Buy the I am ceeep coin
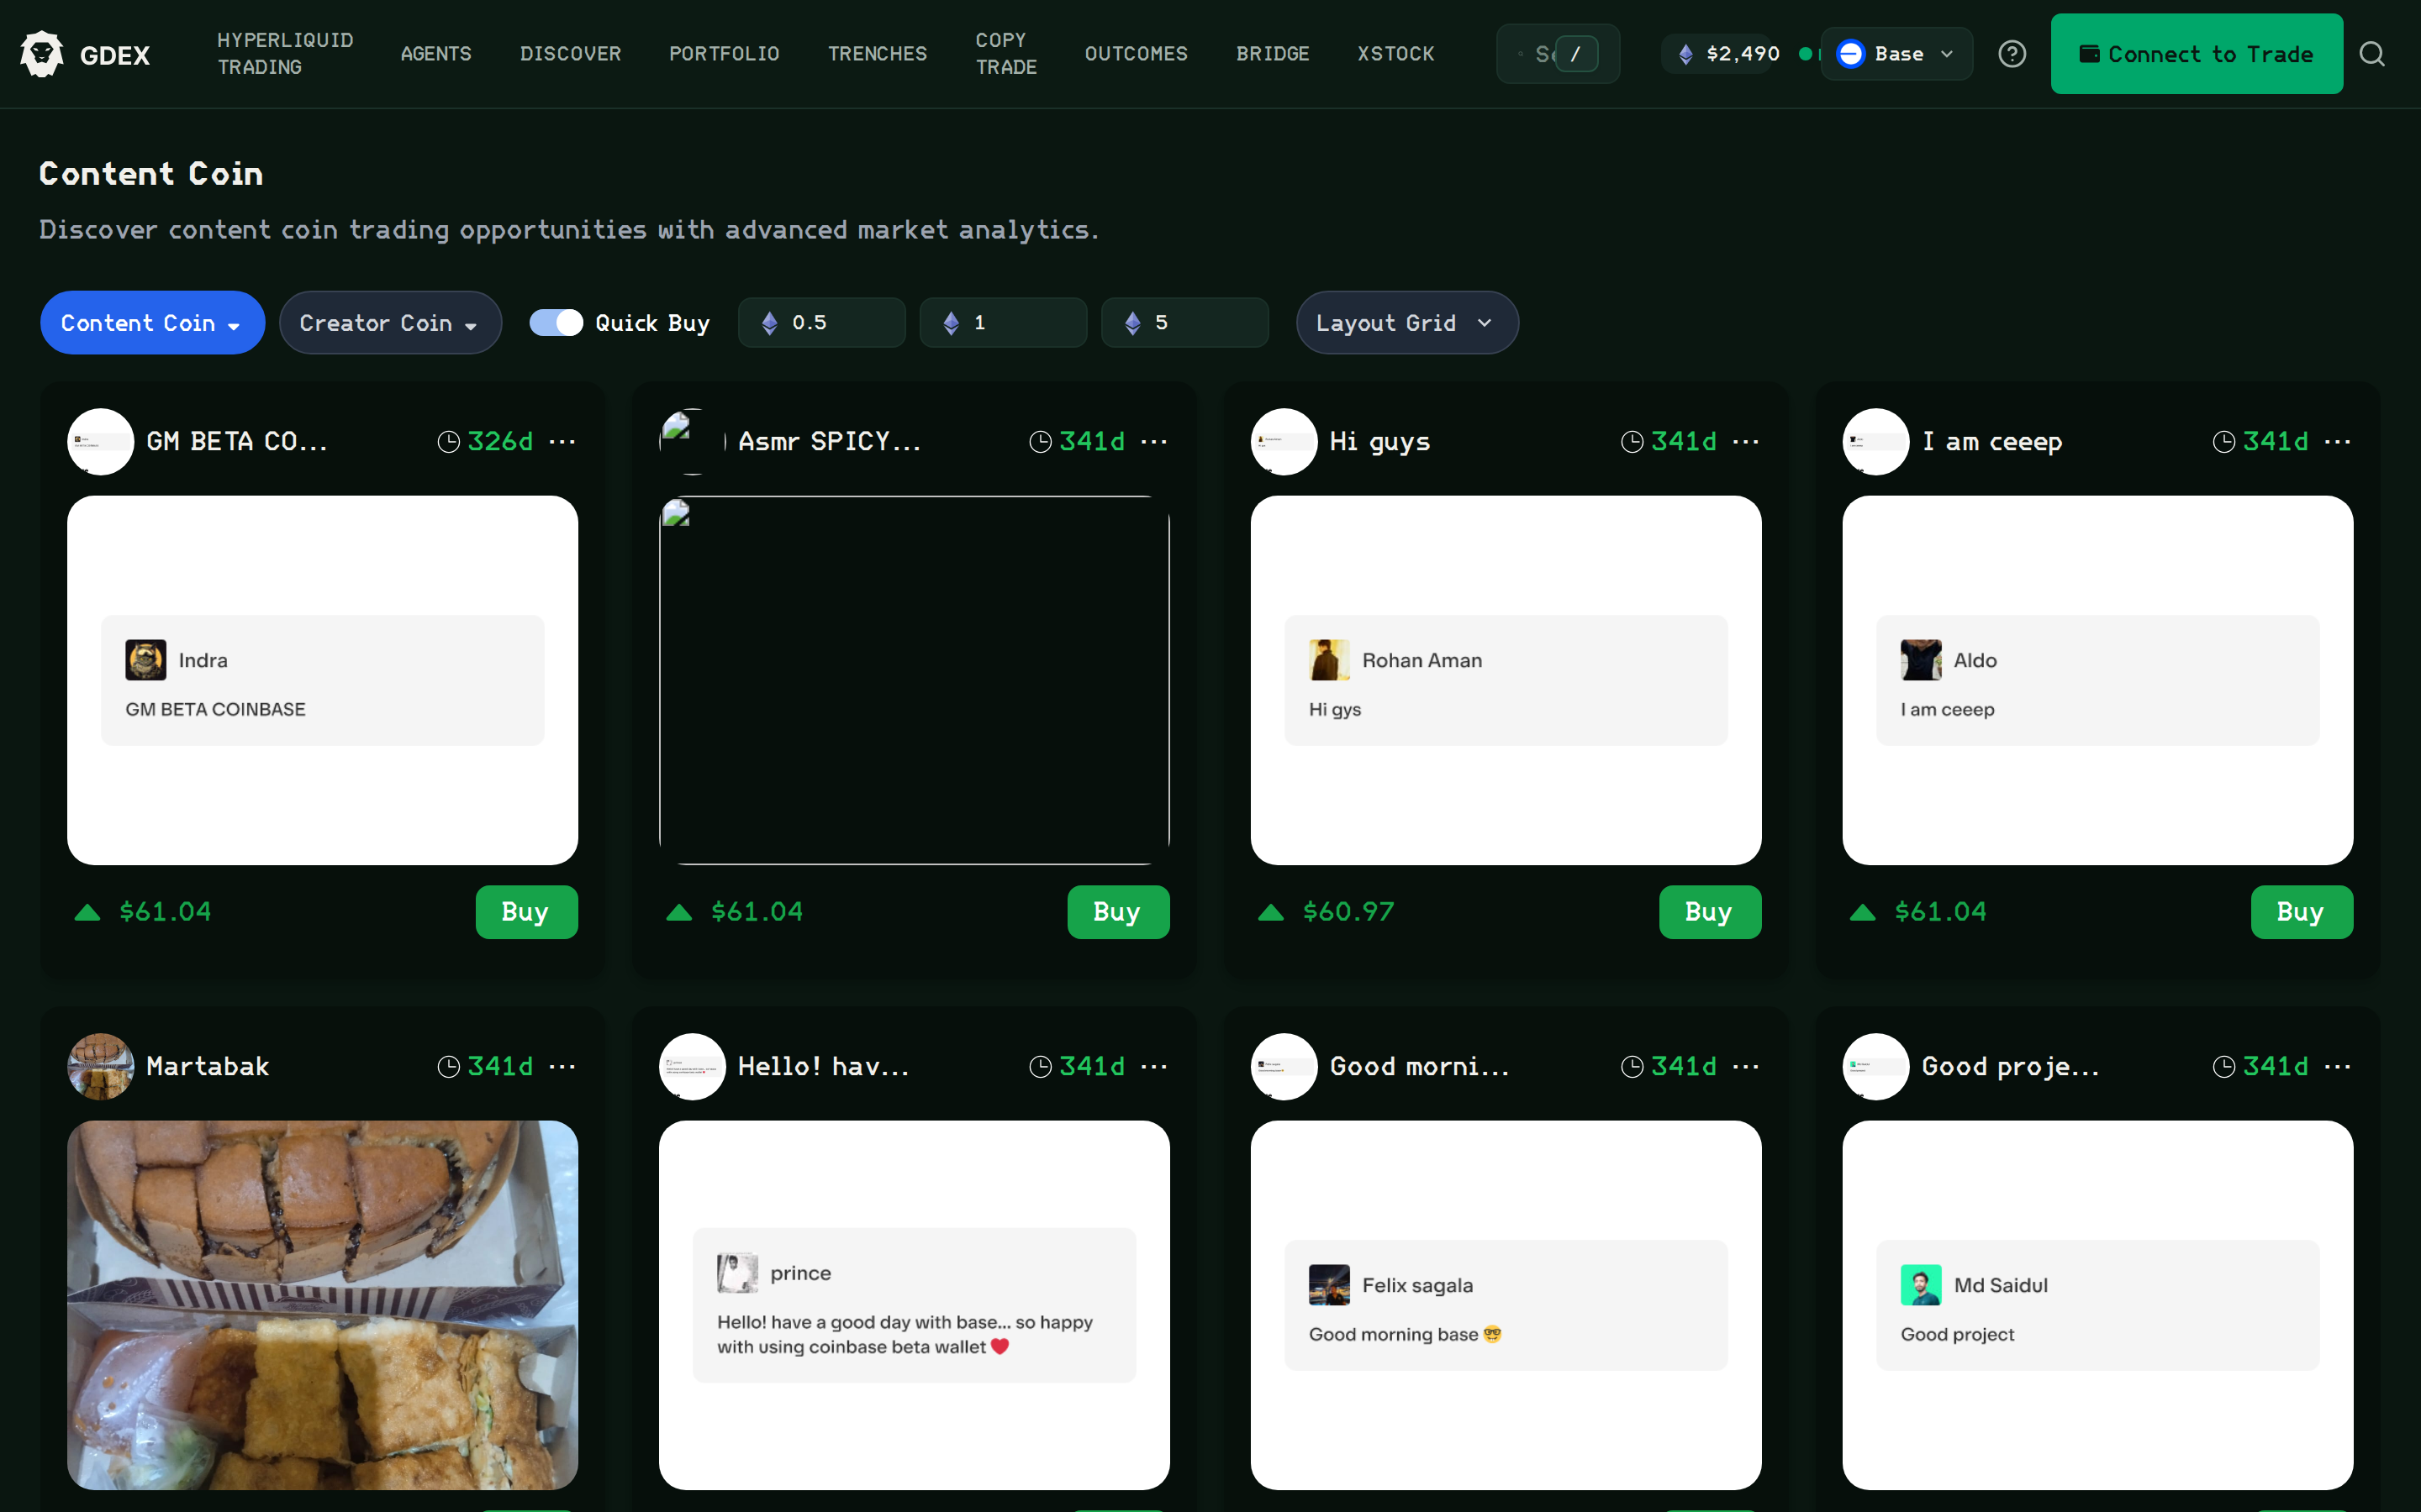The image size is (2421, 1512). [2301, 911]
